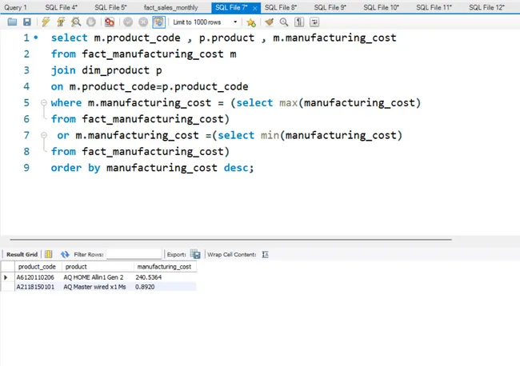Place cursor on 'join dim_product p' line
The height and width of the screenshot is (366, 520).
[106, 70]
